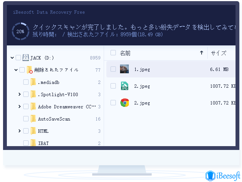Click the sort arrow in the 名前 column header
The image size is (242, 182).
point(201,53)
